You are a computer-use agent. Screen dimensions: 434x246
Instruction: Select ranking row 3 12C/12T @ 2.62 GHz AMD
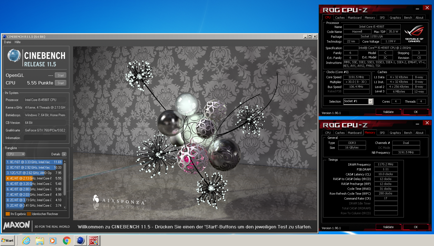click(34, 173)
